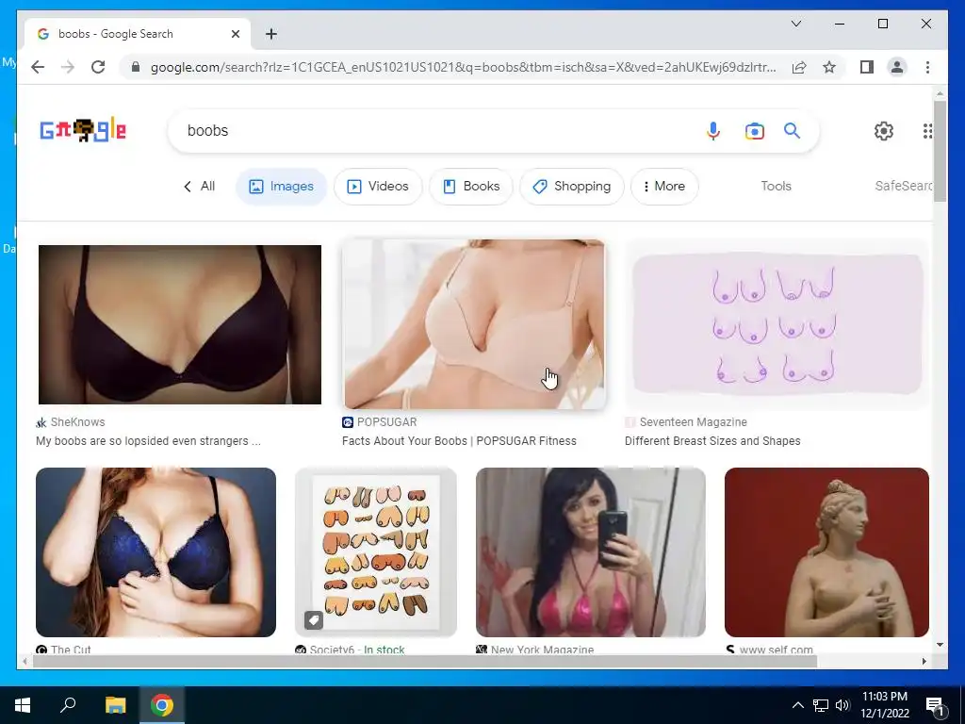The height and width of the screenshot is (724, 965).
Task: Toggle Chrome side panel icon
Action: coord(867,67)
